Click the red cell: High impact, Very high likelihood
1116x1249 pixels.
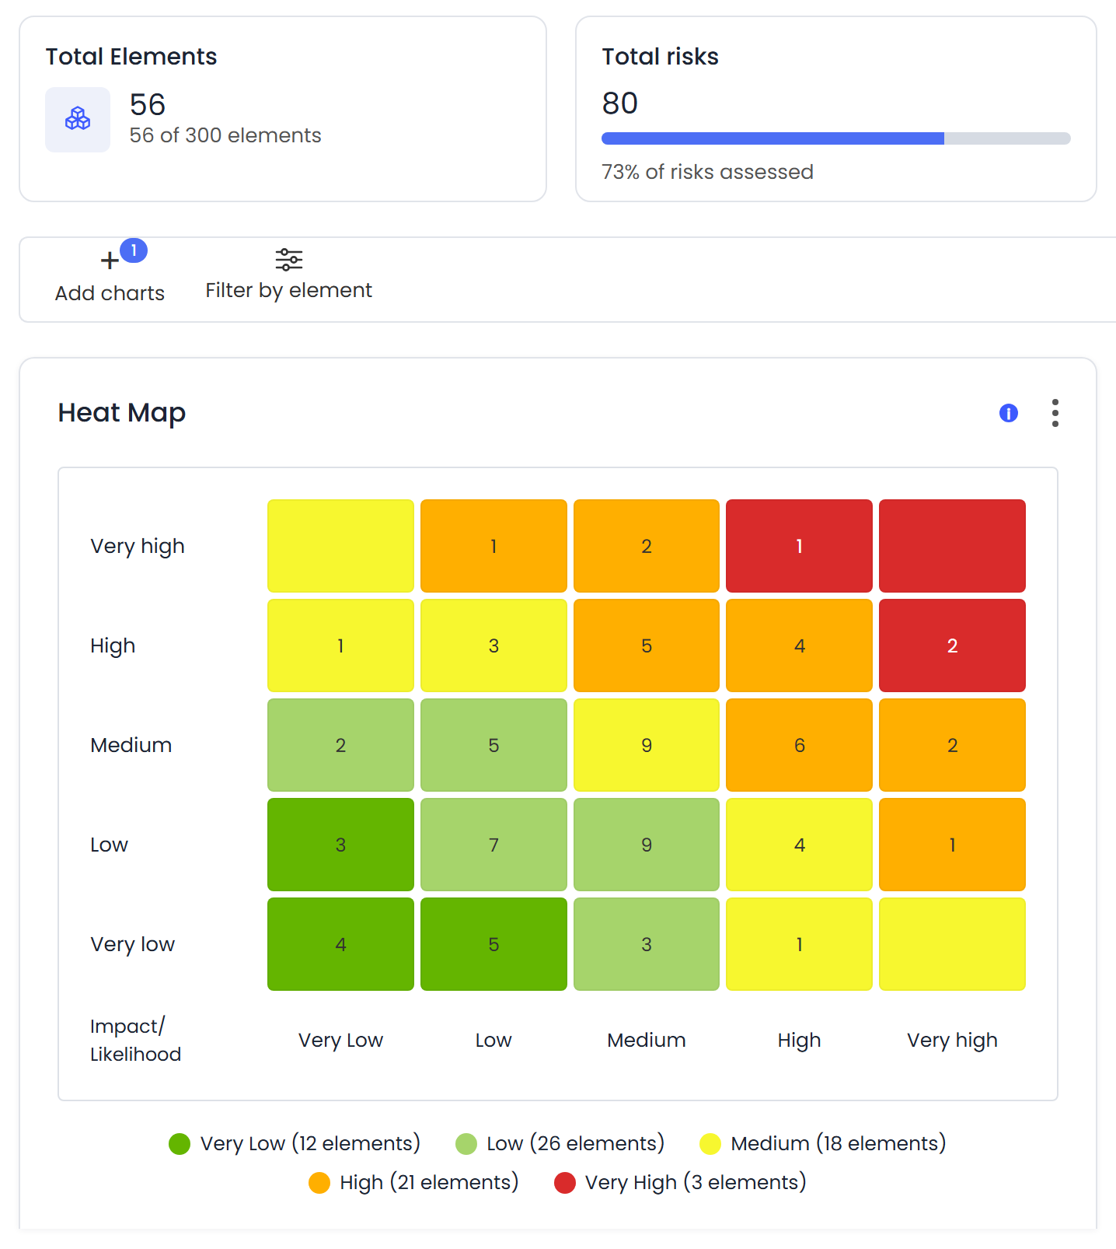[952, 645]
